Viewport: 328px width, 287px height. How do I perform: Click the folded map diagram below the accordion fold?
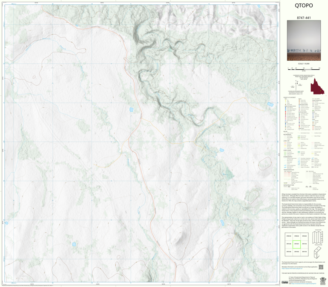click(318, 252)
